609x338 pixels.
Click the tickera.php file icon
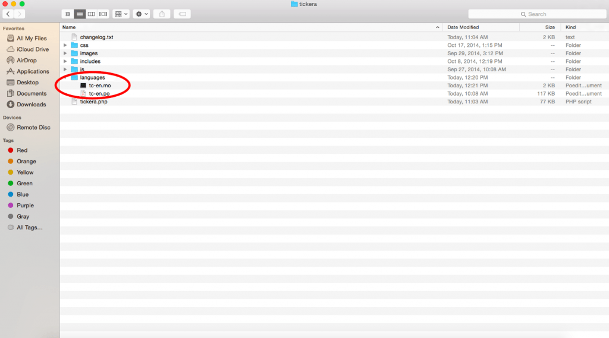(x=74, y=102)
